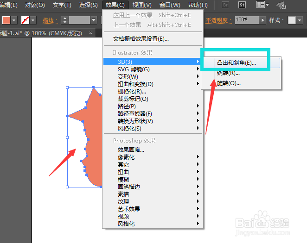Expand the opacity slider arrow
The image size is (307, 243).
click(x=262, y=20)
